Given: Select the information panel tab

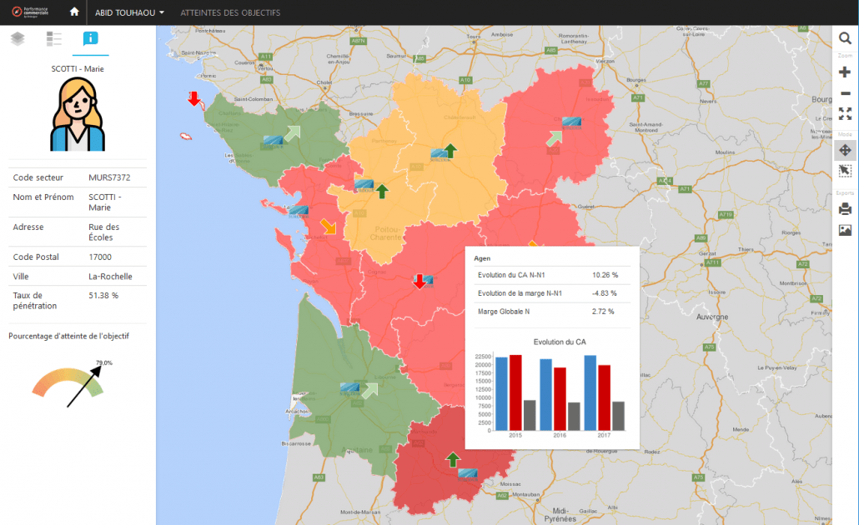Looking at the screenshot, I should [x=90, y=38].
